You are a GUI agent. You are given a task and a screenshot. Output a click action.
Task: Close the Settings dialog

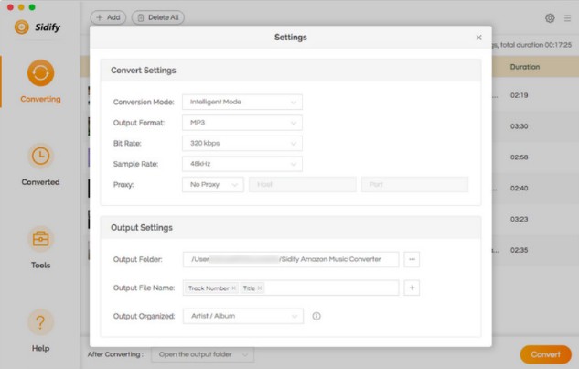478,38
